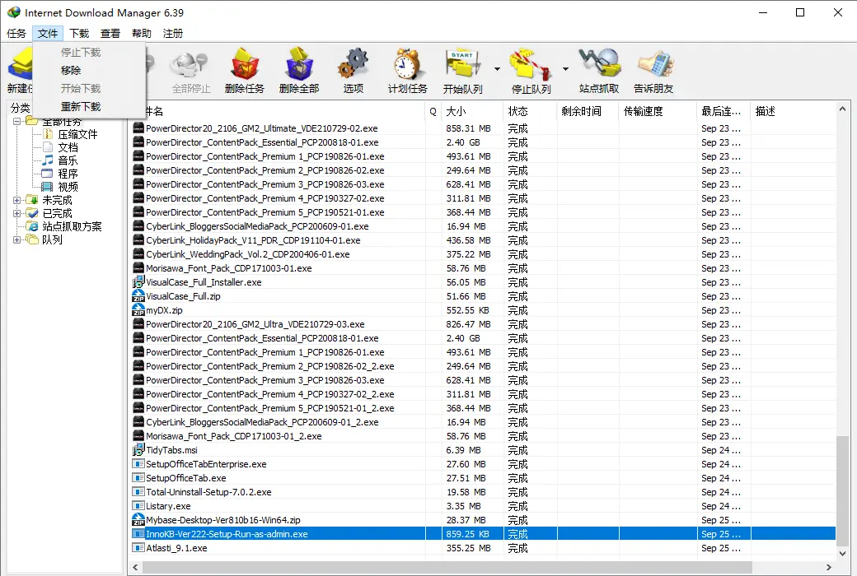This screenshot has height=576, width=857.
Task: Open dropdown arrow next to 停止队列
Action: [565, 69]
